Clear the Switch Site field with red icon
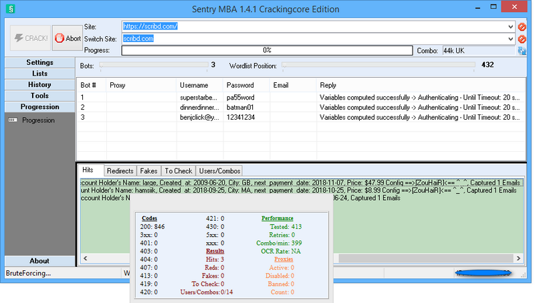 [522, 39]
